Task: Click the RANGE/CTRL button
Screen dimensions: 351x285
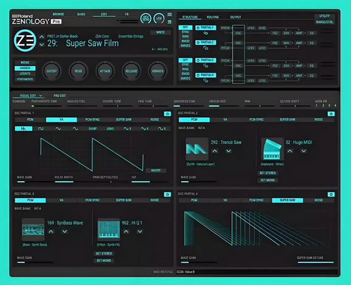Action: pos(325,22)
